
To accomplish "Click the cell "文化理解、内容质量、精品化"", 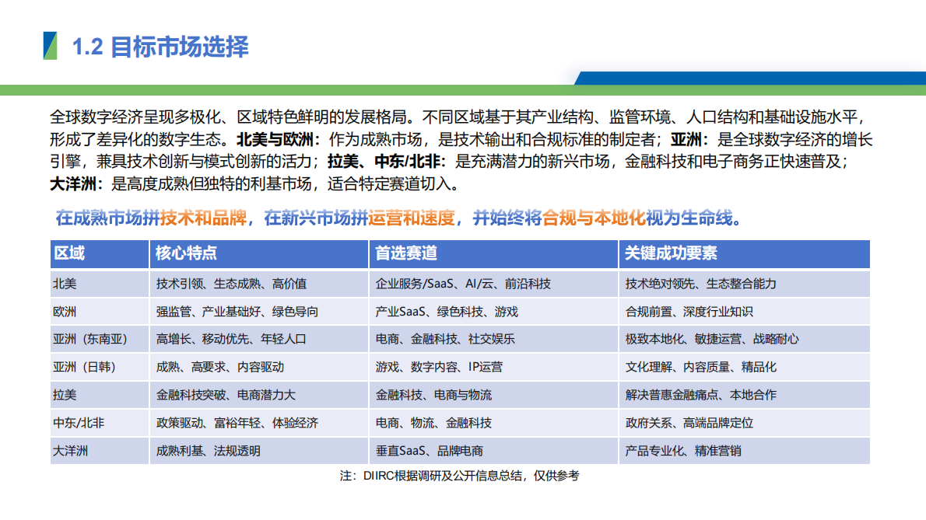I will point(700,366).
